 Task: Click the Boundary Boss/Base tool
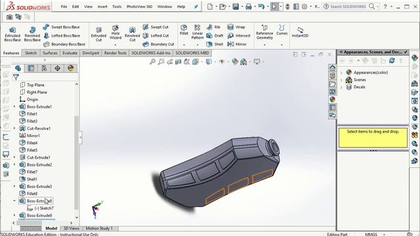(64, 44)
